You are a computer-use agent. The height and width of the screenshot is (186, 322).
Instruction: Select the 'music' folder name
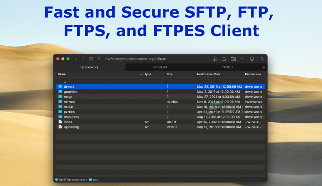tap(69, 107)
